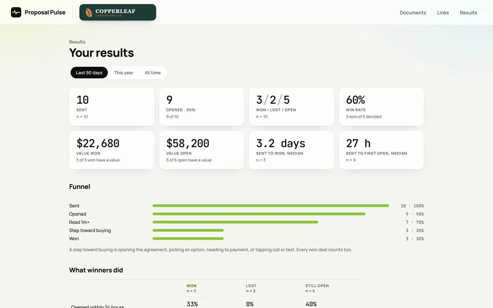The image size is (493, 308).
Task: Click the 60% Win Rate card
Action: [x=381, y=106]
